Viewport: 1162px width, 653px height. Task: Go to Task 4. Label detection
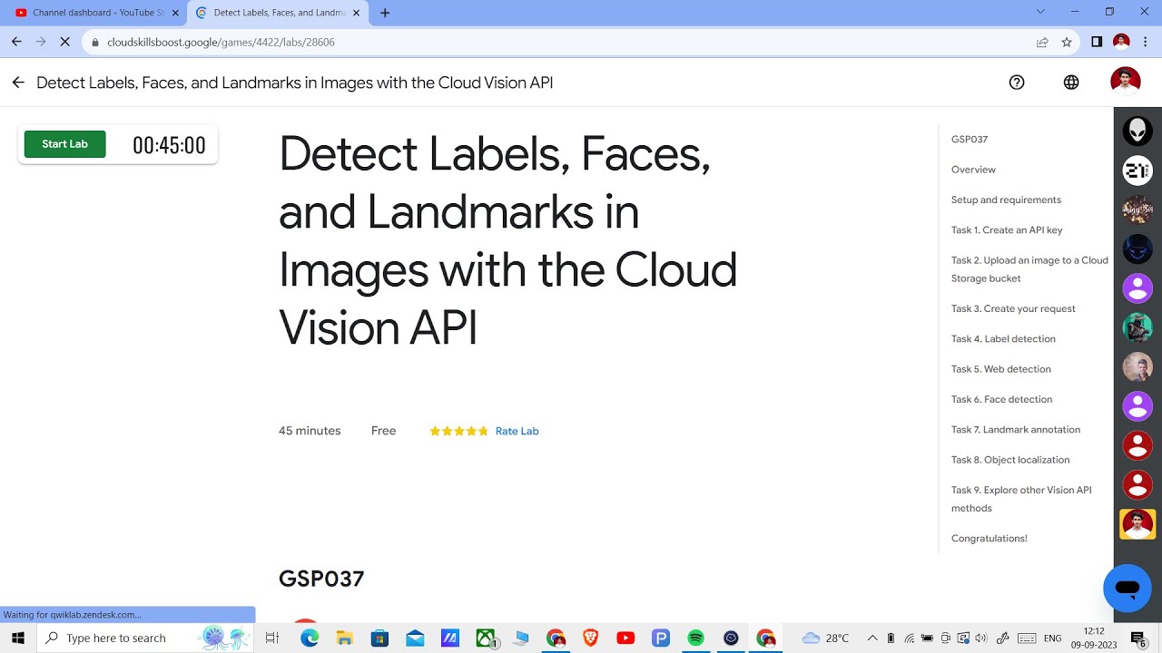pos(1003,339)
